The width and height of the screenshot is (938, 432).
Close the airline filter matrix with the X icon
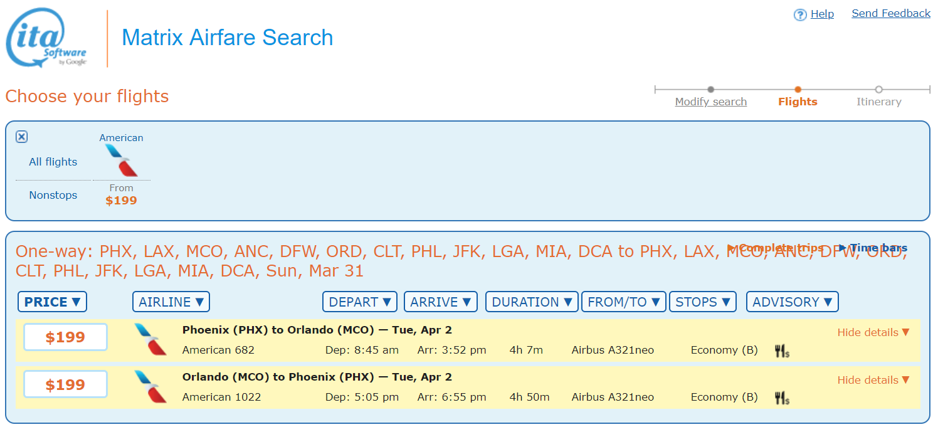click(x=22, y=137)
